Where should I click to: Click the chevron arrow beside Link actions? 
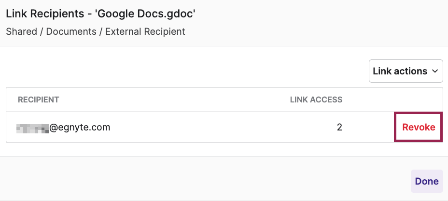(x=435, y=71)
